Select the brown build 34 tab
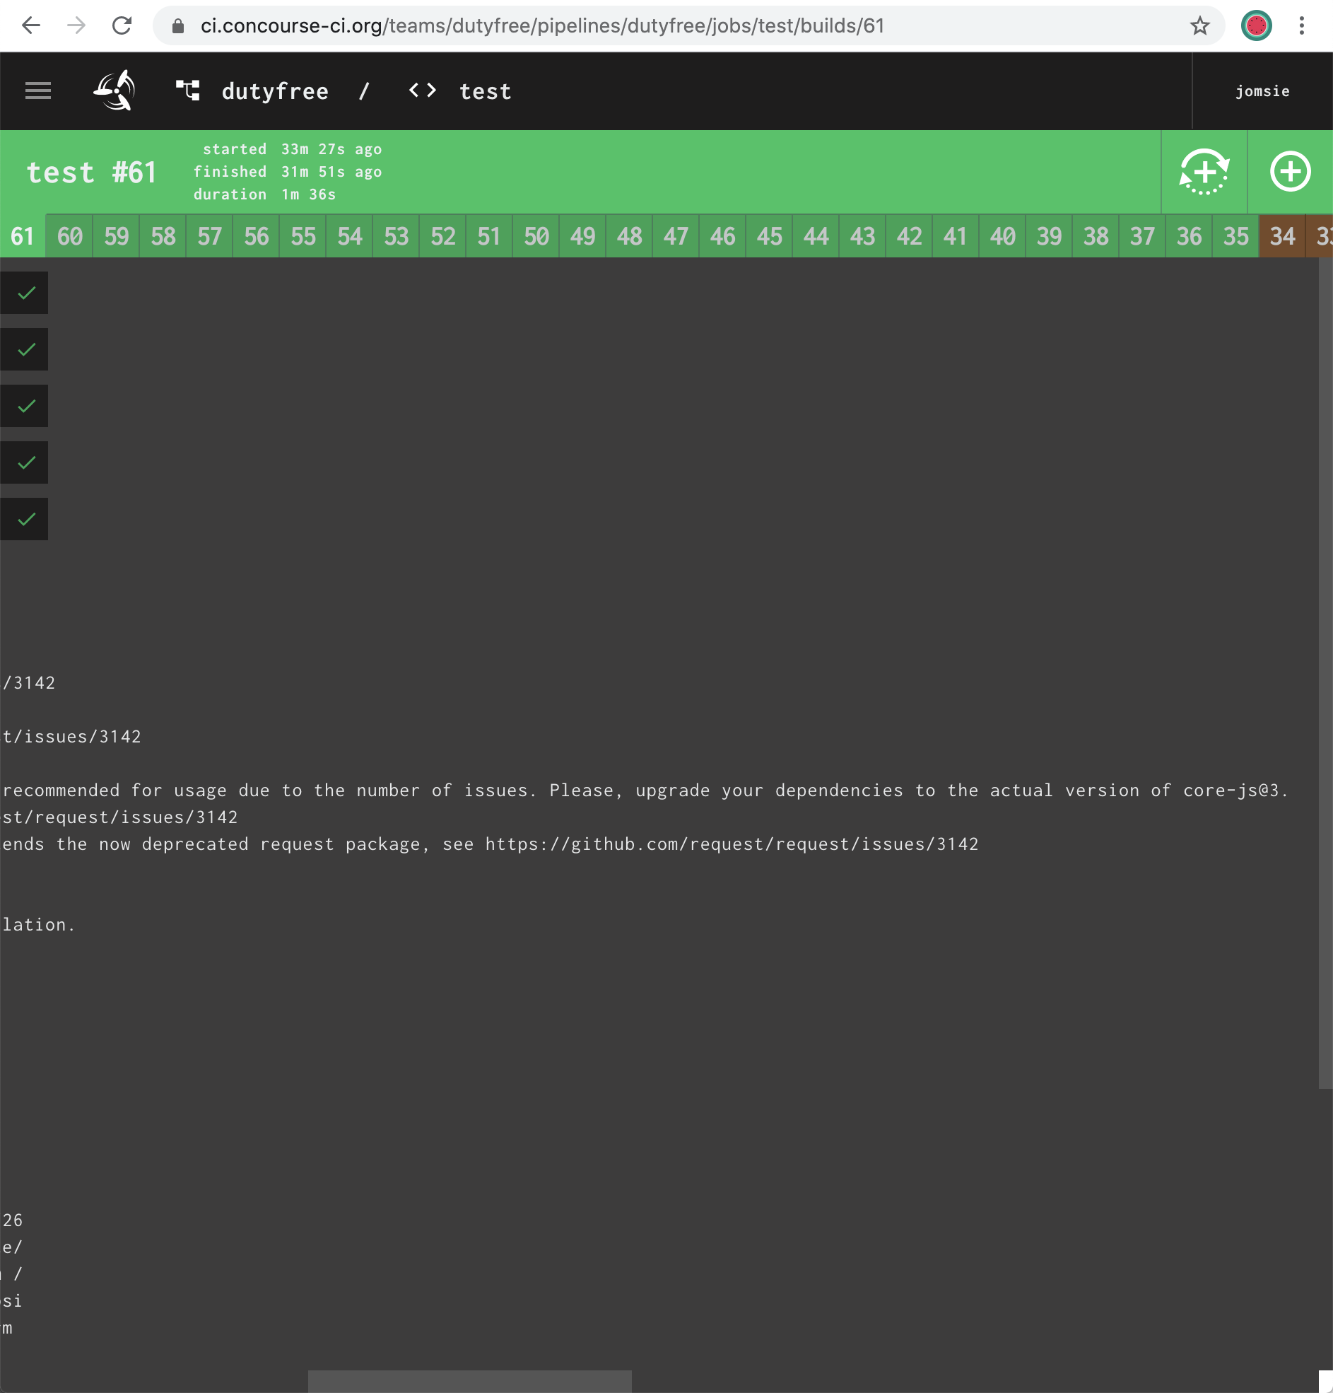Image resolution: width=1333 pixels, height=1393 pixels. pyautogui.click(x=1283, y=236)
